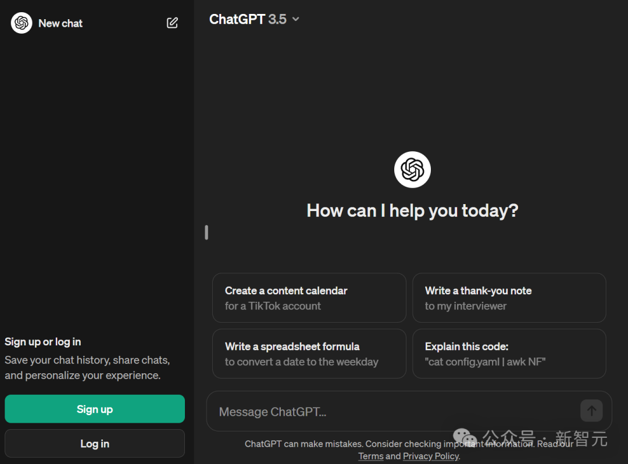Click 'How can I help you today?' heading
This screenshot has width=628, height=464.
(412, 210)
